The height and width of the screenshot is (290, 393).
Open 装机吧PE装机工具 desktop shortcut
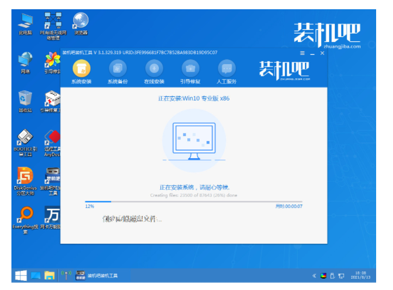(x=51, y=181)
